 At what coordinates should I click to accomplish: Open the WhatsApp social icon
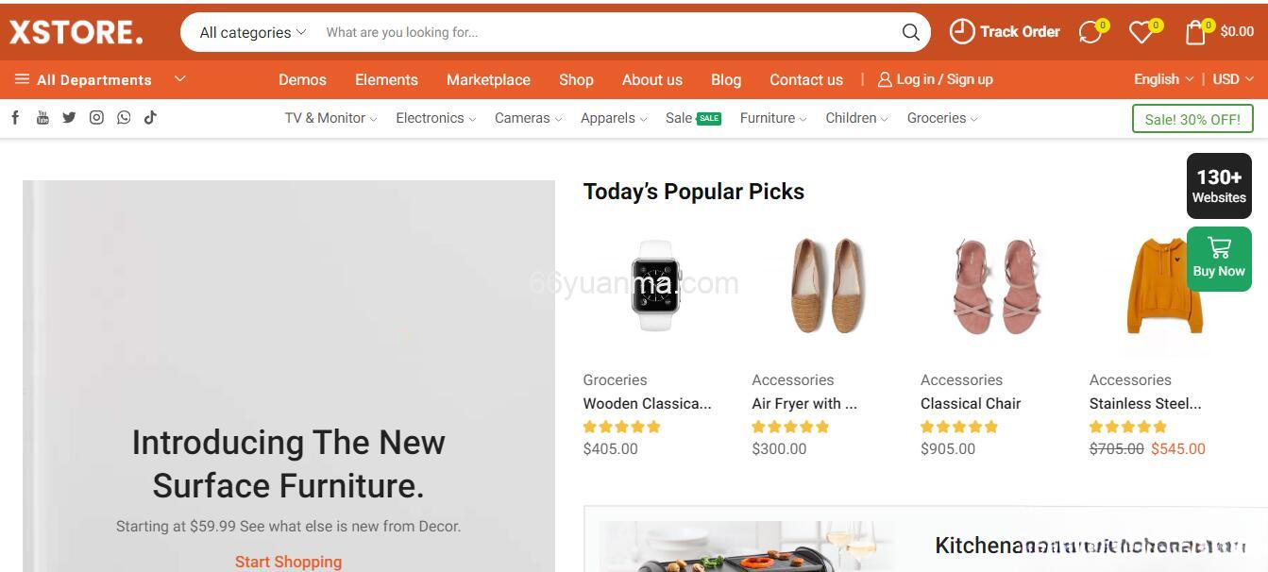click(124, 118)
